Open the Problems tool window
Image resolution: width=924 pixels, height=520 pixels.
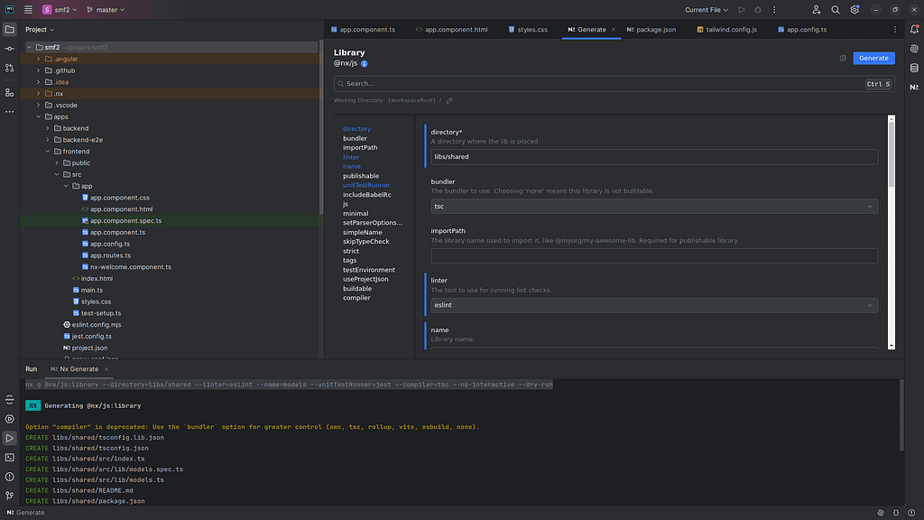tap(9, 477)
